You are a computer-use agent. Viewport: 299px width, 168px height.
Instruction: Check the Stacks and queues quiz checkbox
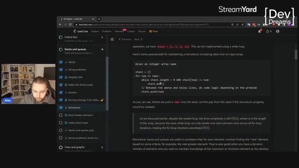[61, 130]
